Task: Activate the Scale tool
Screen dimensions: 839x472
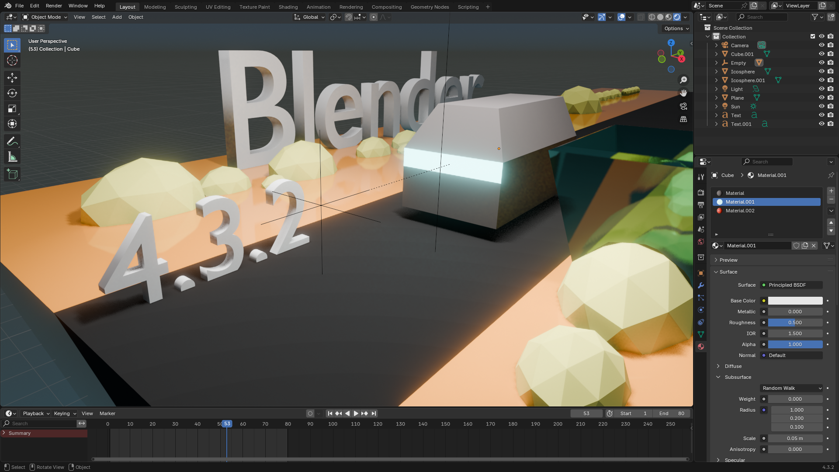Action: (12, 108)
